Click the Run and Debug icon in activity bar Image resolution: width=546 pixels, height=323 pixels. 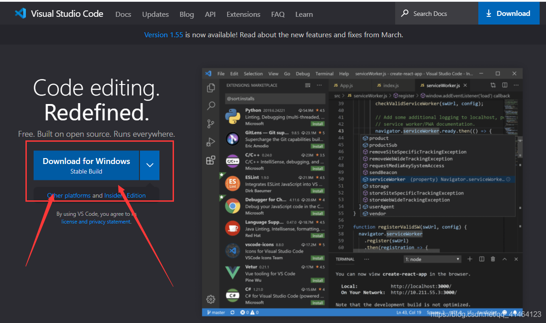[211, 142]
